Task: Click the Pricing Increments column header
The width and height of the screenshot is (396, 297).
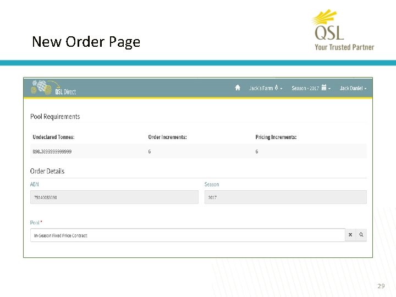Action: pos(276,137)
